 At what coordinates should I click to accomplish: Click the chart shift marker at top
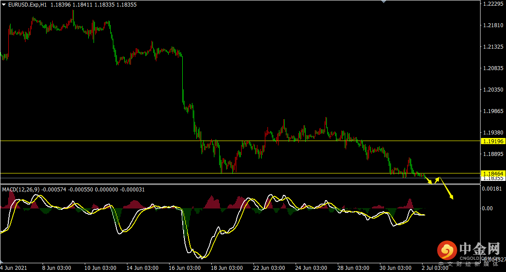pos(384,2)
